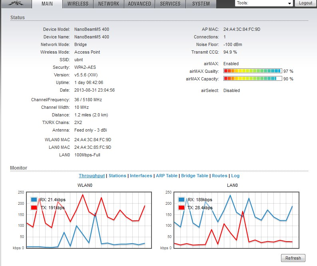317x266 pixels.
Task: Click the airMAX Enabled status text
Action: pos(231,64)
